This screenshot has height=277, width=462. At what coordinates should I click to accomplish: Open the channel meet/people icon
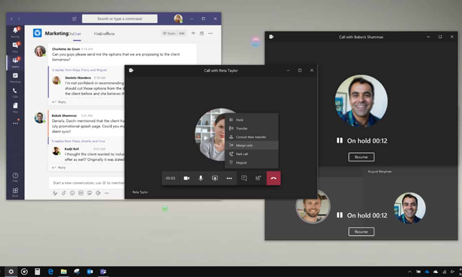click(202, 33)
